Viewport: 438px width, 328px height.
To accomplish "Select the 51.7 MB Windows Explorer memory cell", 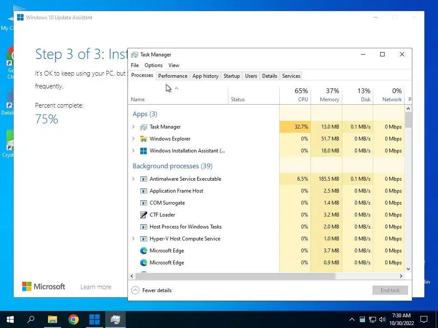I will pos(326,139).
